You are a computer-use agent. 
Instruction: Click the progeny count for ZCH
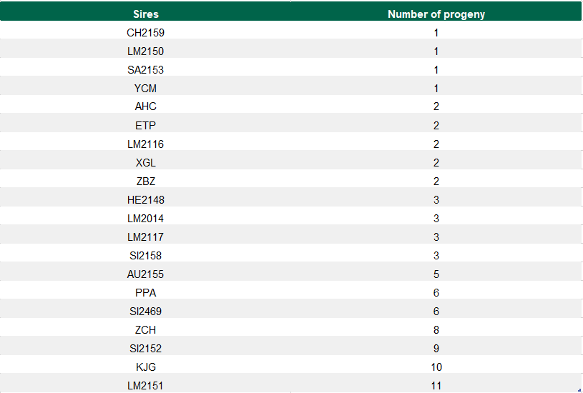436,330
